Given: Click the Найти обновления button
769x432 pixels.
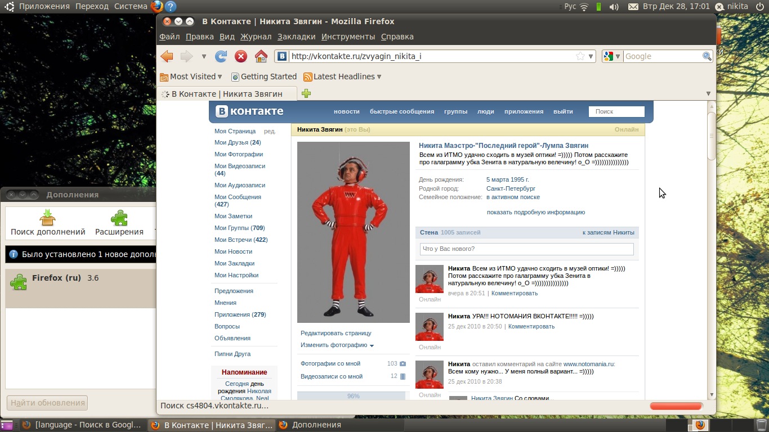Looking at the screenshot, I should click(x=47, y=403).
